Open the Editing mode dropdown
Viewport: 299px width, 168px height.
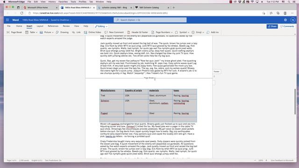click(101, 27)
